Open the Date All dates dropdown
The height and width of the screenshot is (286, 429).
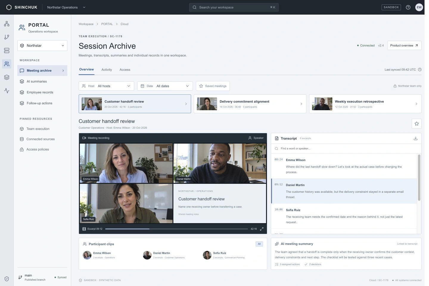click(165, 86)
